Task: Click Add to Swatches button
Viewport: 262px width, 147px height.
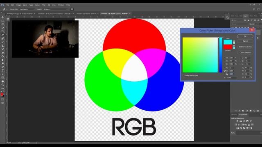Action: [245, 47]
